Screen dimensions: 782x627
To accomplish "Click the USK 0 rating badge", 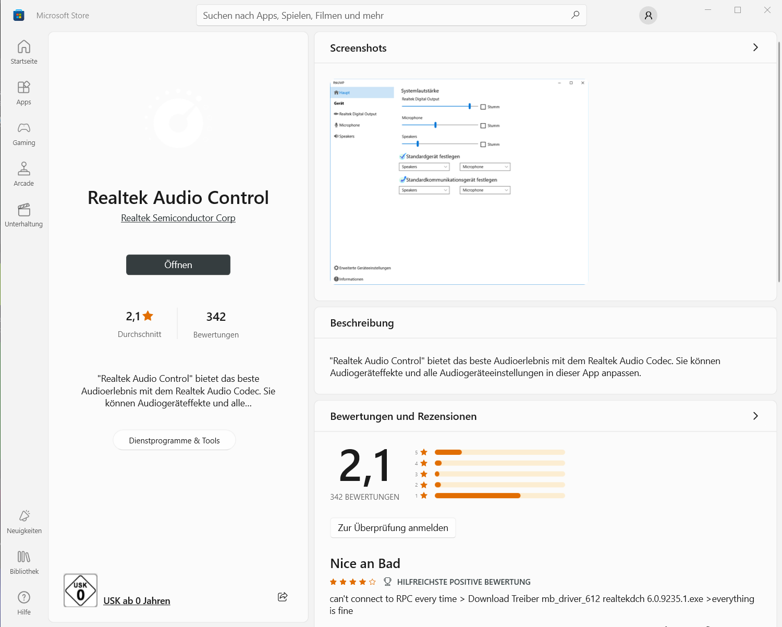I will click(80, 590).
